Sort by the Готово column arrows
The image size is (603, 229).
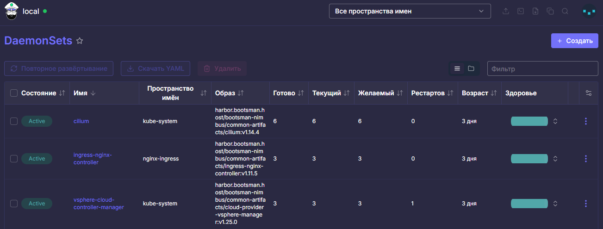tap(301, 93)
